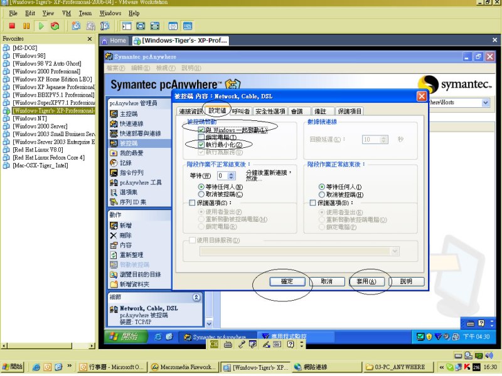Toggle 執行最小化 checkbox

(201, 145)
